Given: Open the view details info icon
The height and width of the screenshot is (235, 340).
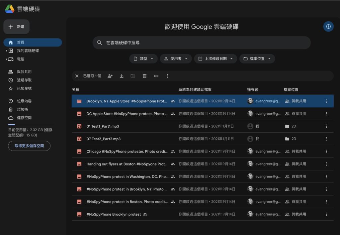Looking at the screenshot, I should pyautogui.click(x=328, y=27).
